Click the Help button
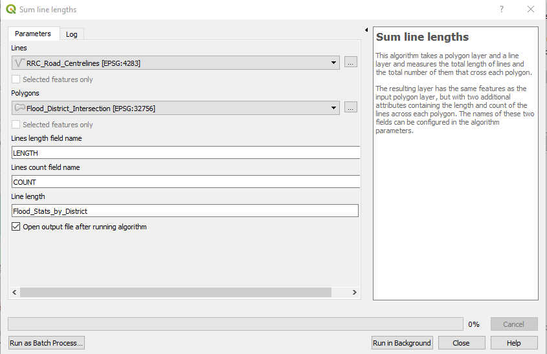This screenshot has height=354, width=547. pyautogui.click(x=513, y=343)
